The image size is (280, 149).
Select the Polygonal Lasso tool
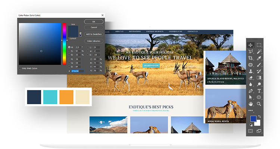coord(251,52)
